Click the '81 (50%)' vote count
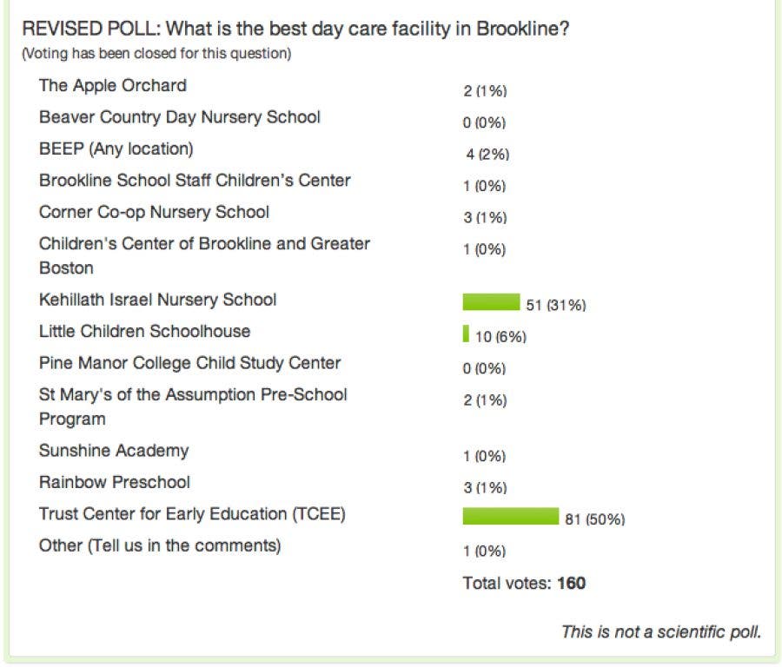This screenshot has height=667, width=782. coord(595,520)
